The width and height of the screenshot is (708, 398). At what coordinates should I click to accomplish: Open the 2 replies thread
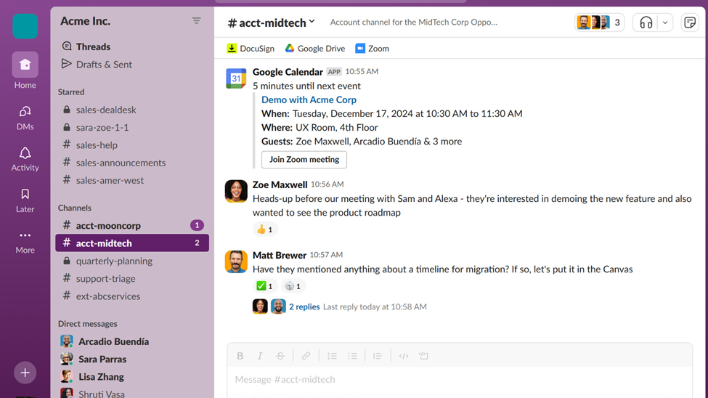point(304,306)
